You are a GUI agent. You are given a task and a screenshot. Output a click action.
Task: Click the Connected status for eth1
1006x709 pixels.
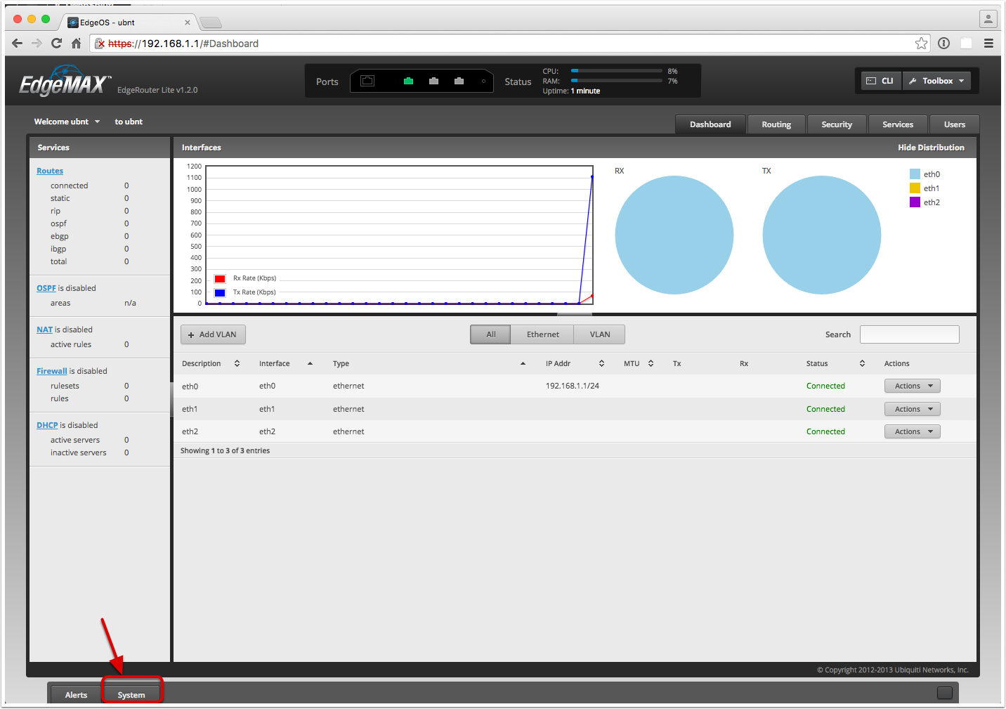click(x=825, y=409)
